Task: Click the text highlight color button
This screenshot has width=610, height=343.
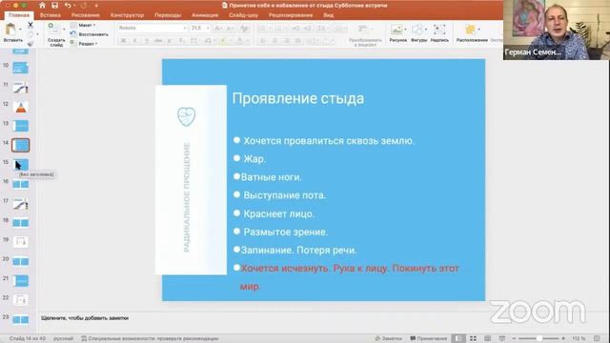Action: [222, 40]
